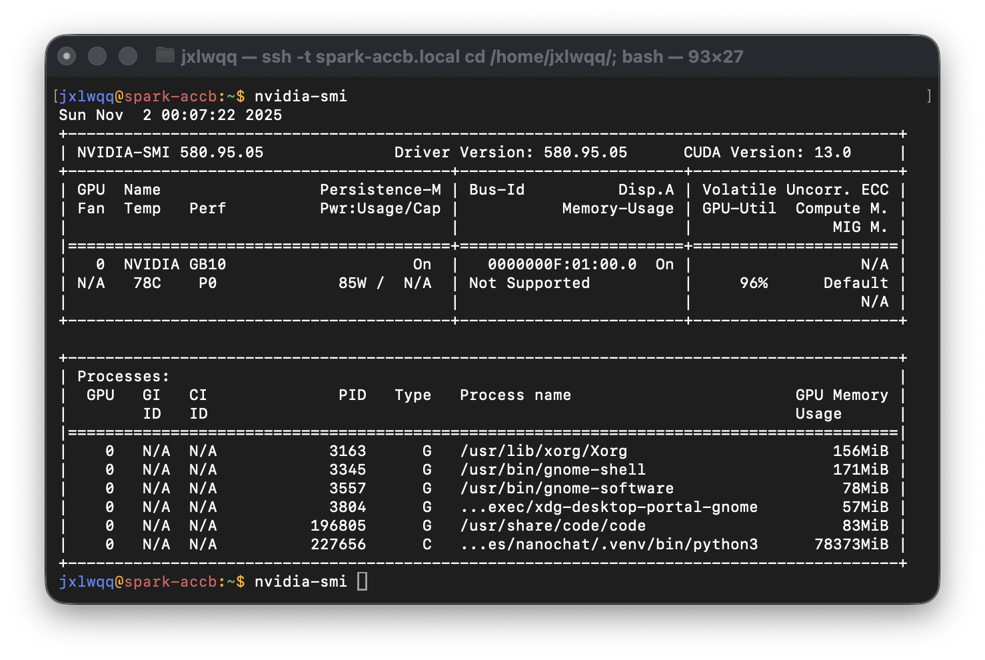Click the 96% GPU-Util value

(x=754, y=283)
